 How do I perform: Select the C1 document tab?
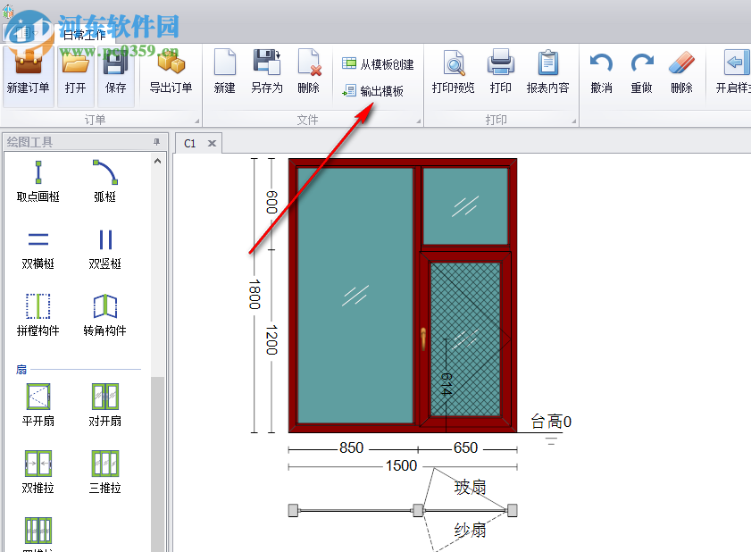pos(190,143)
